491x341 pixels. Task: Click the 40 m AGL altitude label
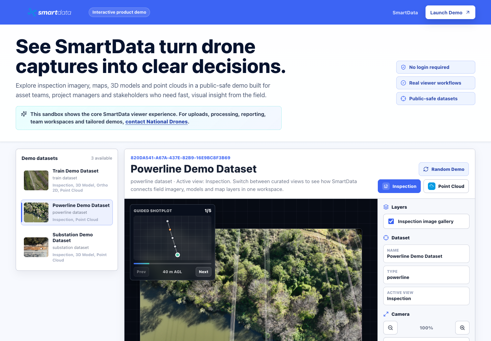click(x=173, y=272)
